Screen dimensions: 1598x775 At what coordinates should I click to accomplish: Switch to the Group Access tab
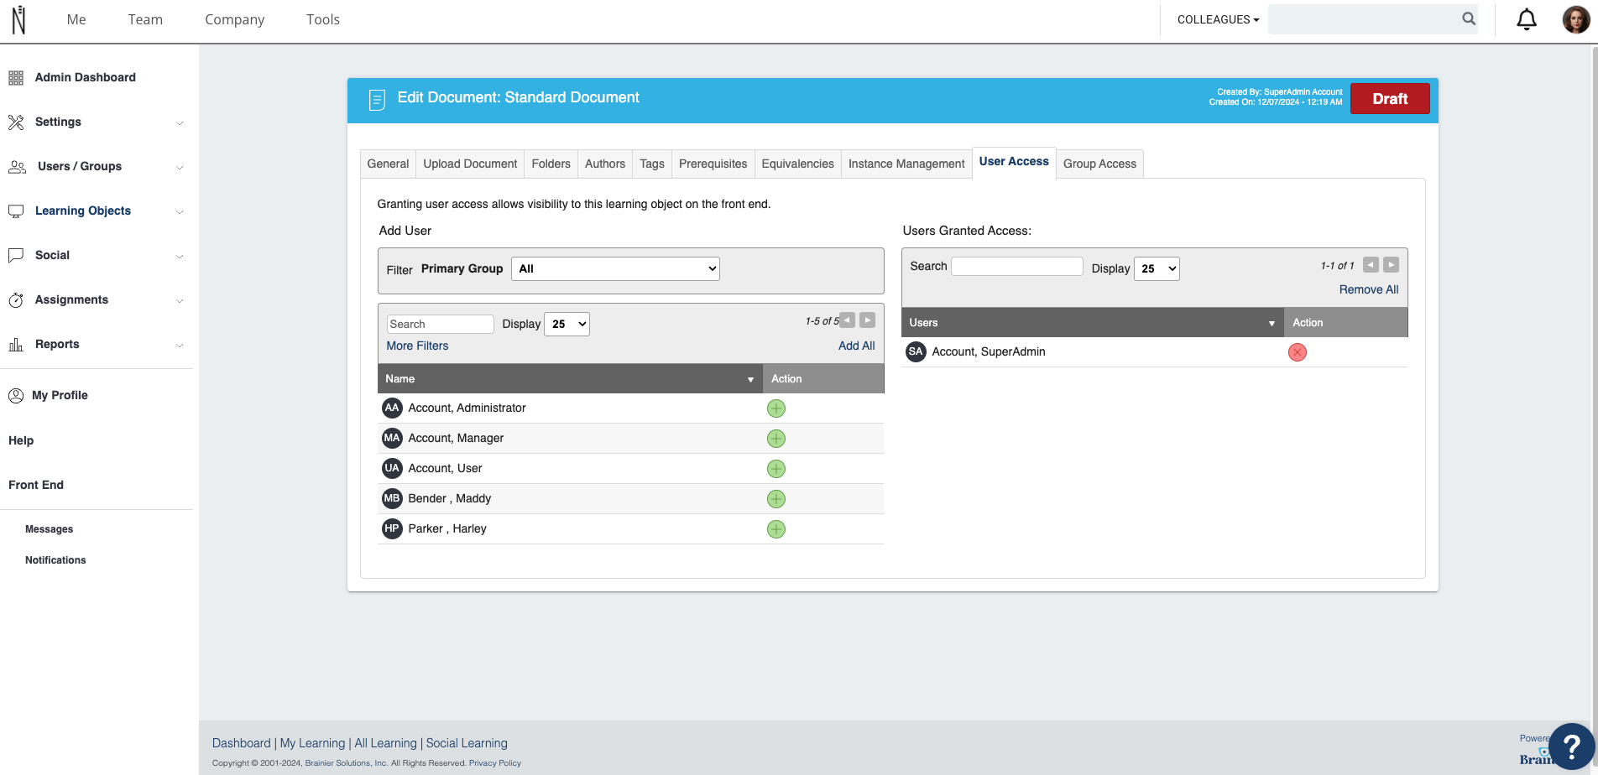pos(1099,164)
